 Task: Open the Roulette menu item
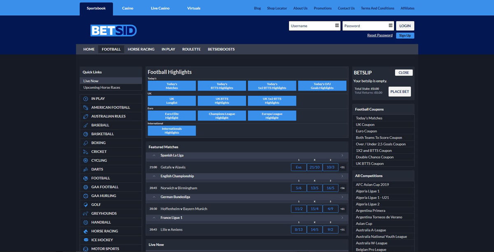(191, 49)
